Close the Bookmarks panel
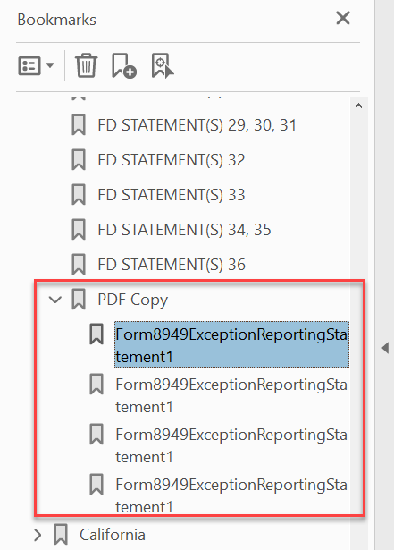The image size is (394, 550). 343,18
